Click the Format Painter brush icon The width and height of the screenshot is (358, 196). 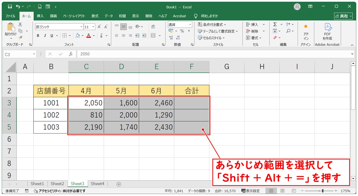point(20,37)
